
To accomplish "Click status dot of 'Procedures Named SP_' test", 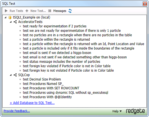I will (20, 84).
